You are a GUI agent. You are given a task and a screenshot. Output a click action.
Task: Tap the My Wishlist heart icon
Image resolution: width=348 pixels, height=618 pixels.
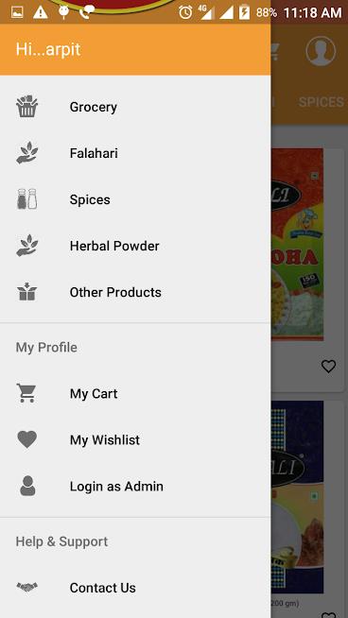tap(26, 439)
